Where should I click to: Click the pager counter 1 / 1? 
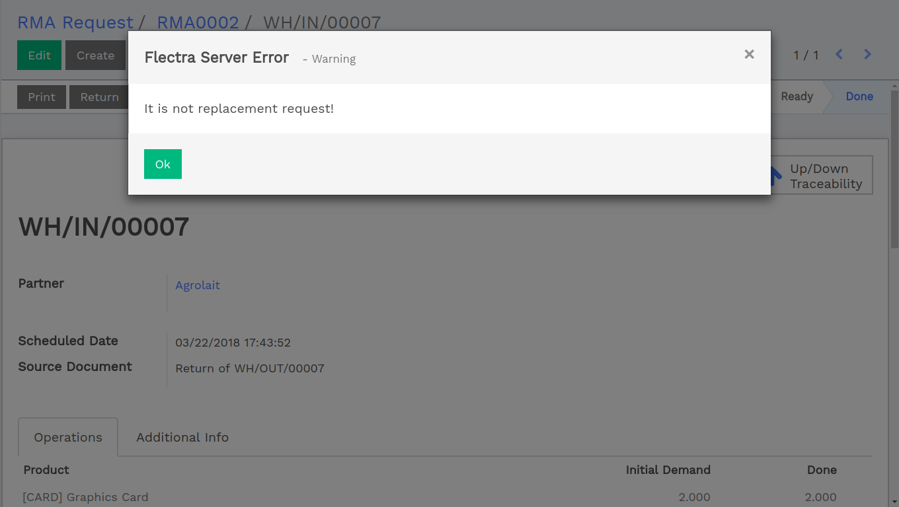[x=806, y=55]
